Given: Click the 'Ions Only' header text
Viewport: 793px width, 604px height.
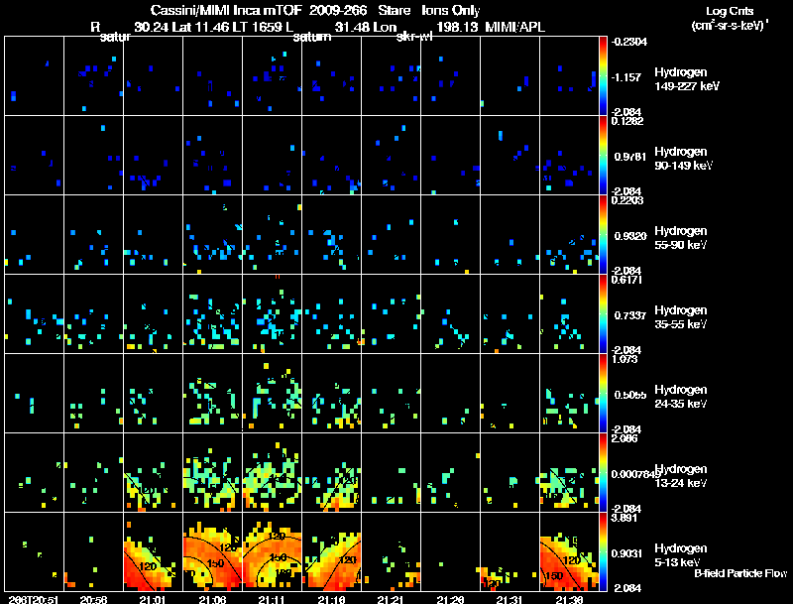Looking at the screenshot, I should (x=451, y=10).
